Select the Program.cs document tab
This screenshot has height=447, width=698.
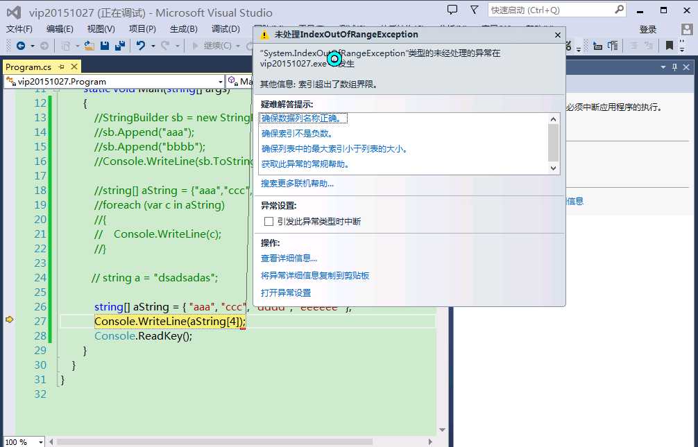[x=28, y=67]
